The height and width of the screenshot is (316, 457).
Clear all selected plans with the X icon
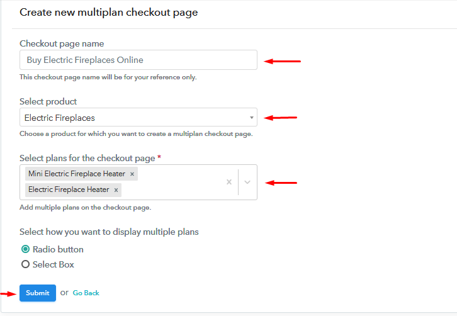229,182
